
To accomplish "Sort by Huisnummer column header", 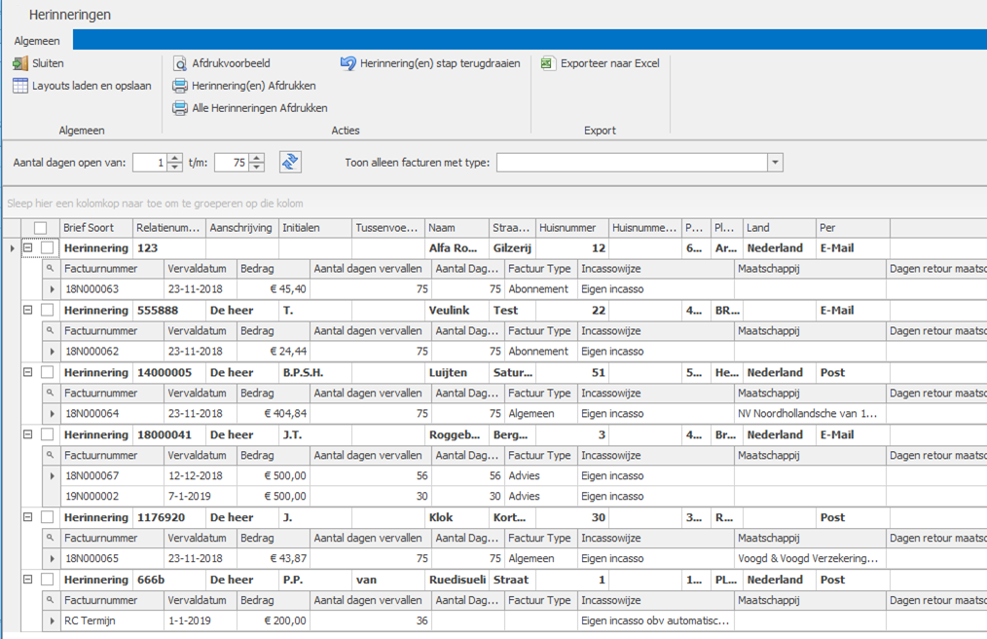I will tap(572, 228).
